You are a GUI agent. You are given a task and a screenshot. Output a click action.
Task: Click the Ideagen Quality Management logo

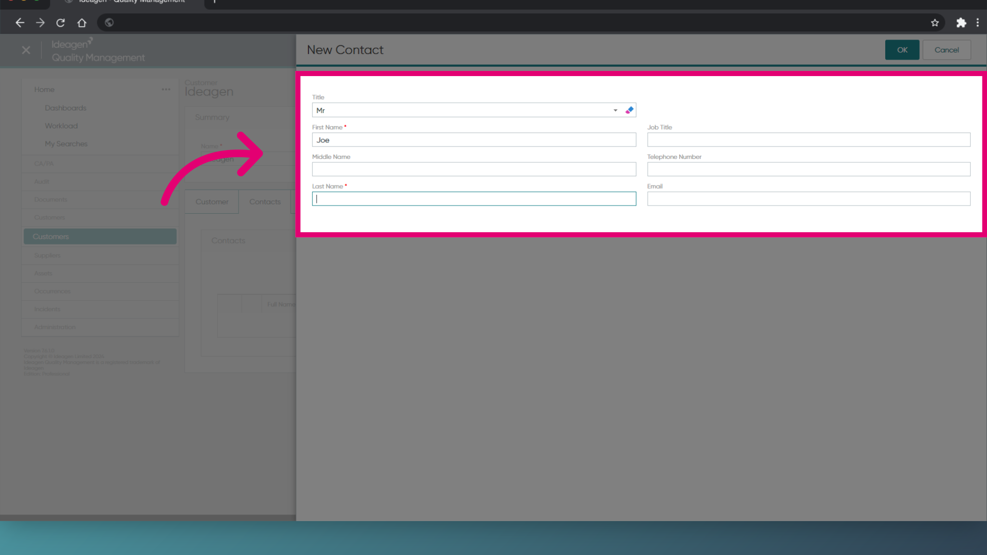tap(98, 50)
